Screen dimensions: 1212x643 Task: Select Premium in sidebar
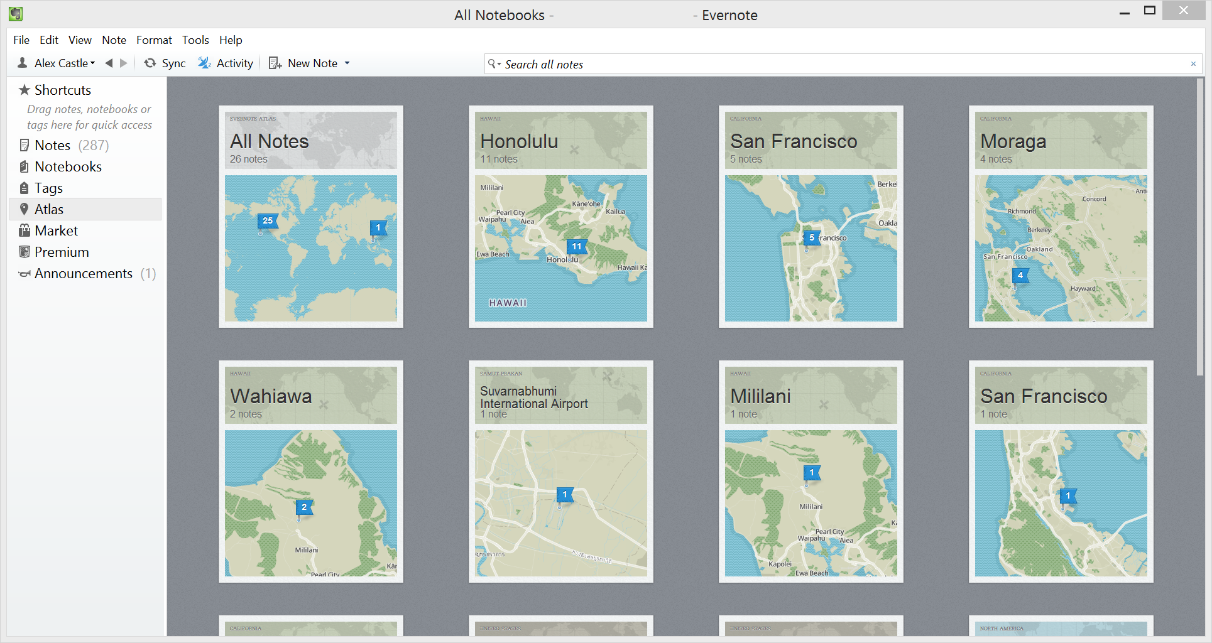[x=85, y=252]
